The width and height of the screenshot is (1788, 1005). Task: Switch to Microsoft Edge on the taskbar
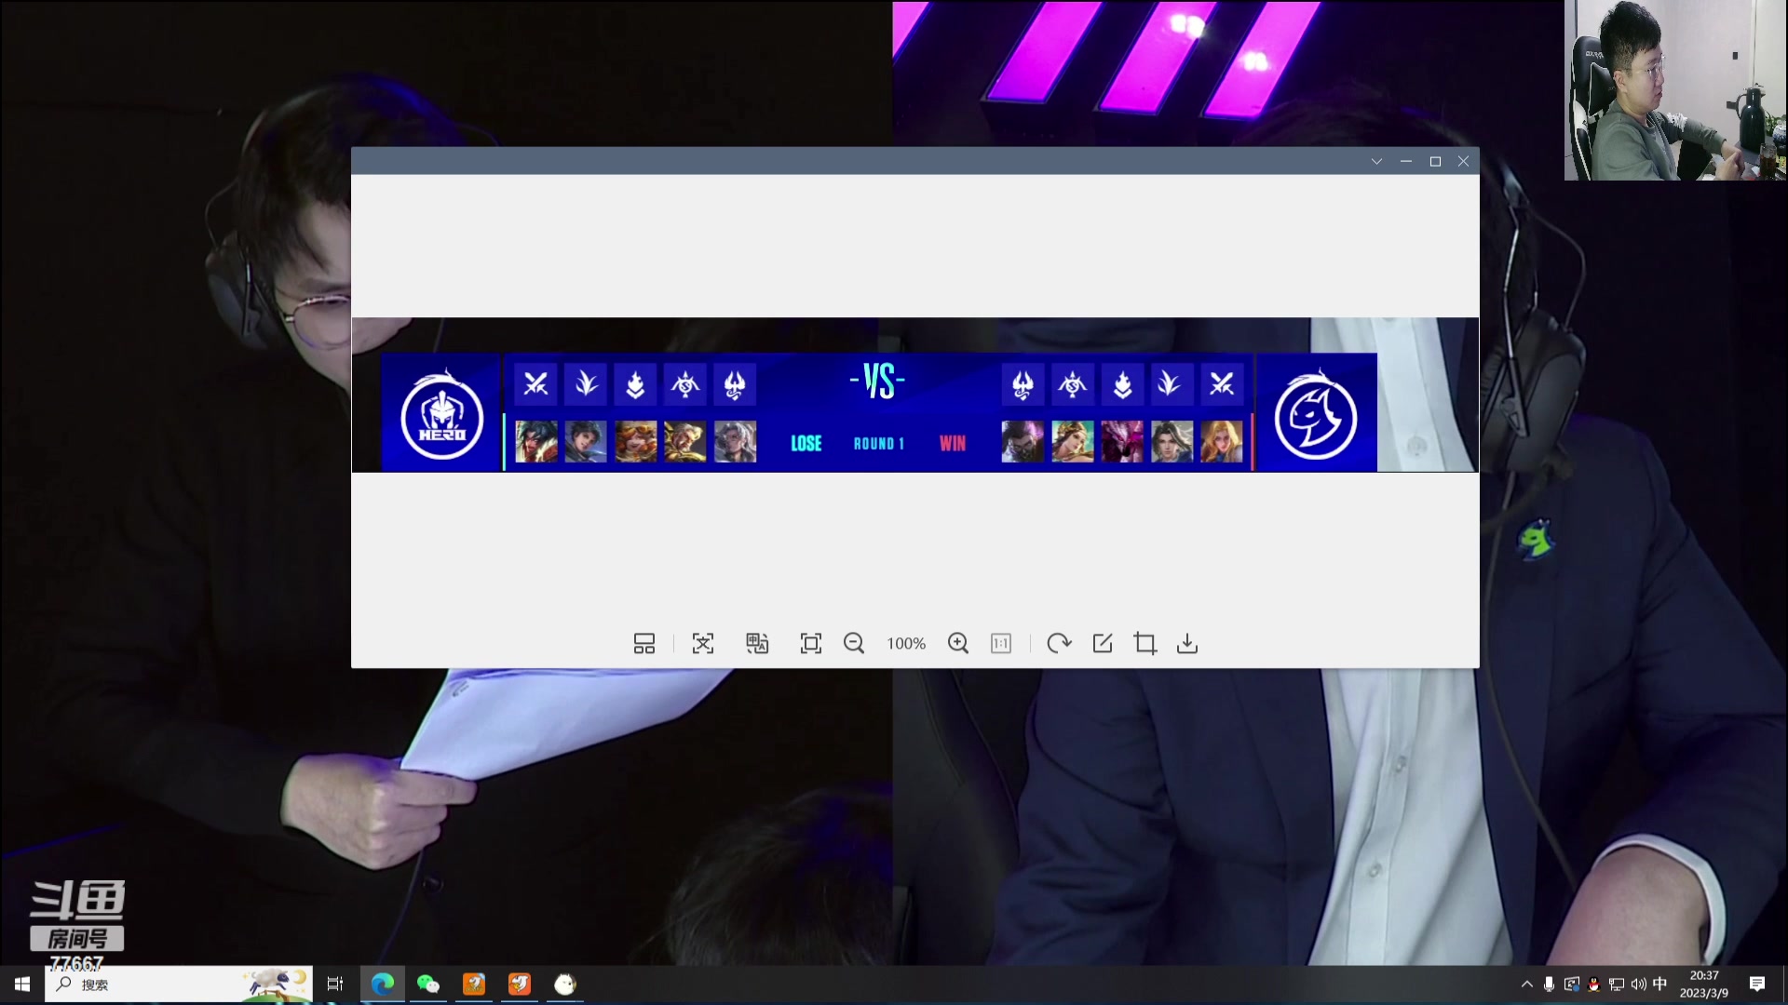383,985
